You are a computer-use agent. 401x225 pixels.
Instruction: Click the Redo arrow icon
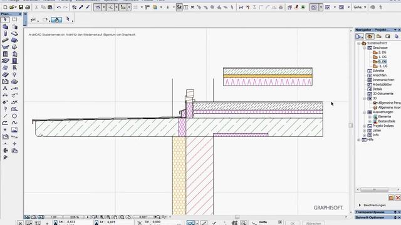coord(65,7)
